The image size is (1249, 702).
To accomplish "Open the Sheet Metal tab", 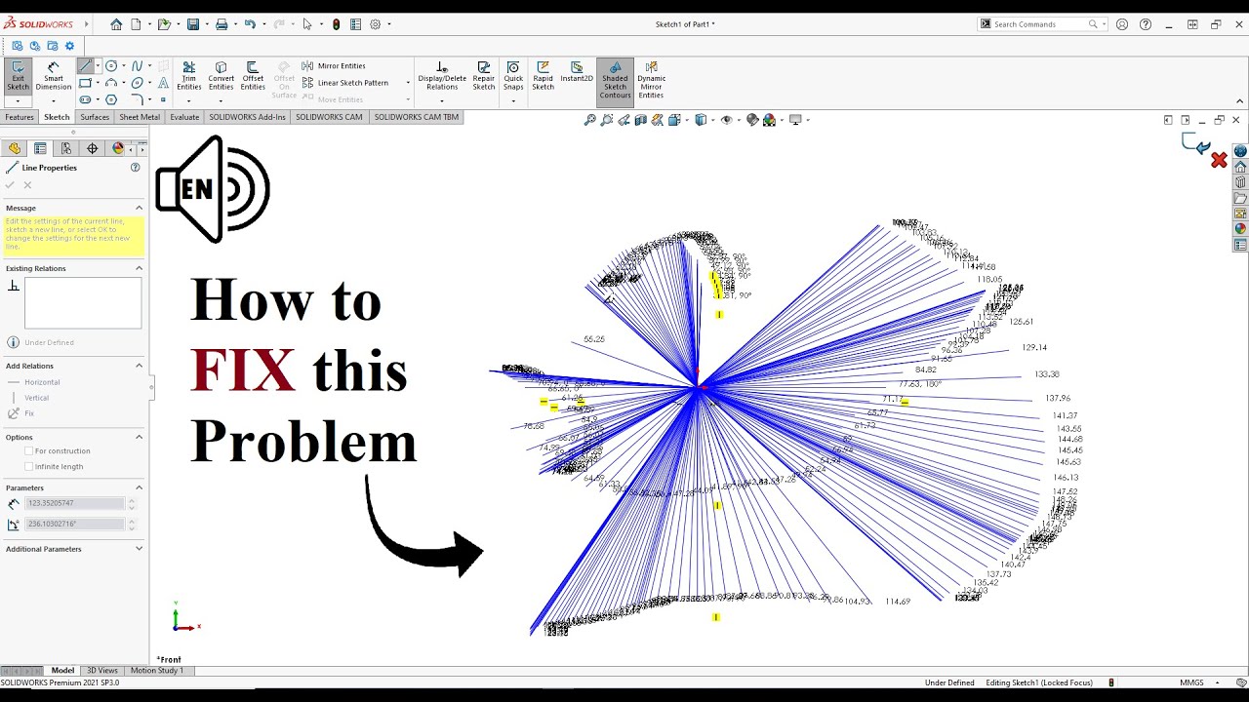I will click(140, 117).
